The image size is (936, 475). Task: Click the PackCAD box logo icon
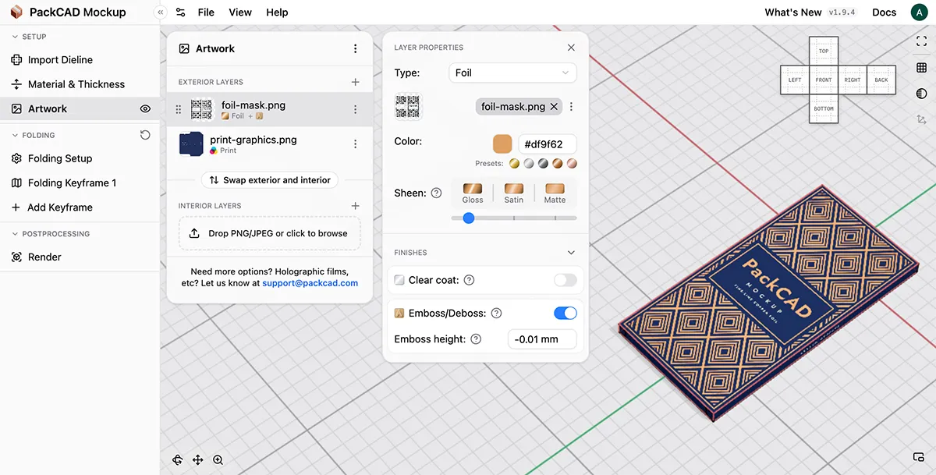(16, 12)
